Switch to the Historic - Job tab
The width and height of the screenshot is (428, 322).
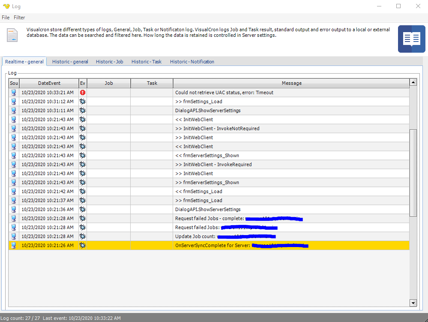click(109, 62)
